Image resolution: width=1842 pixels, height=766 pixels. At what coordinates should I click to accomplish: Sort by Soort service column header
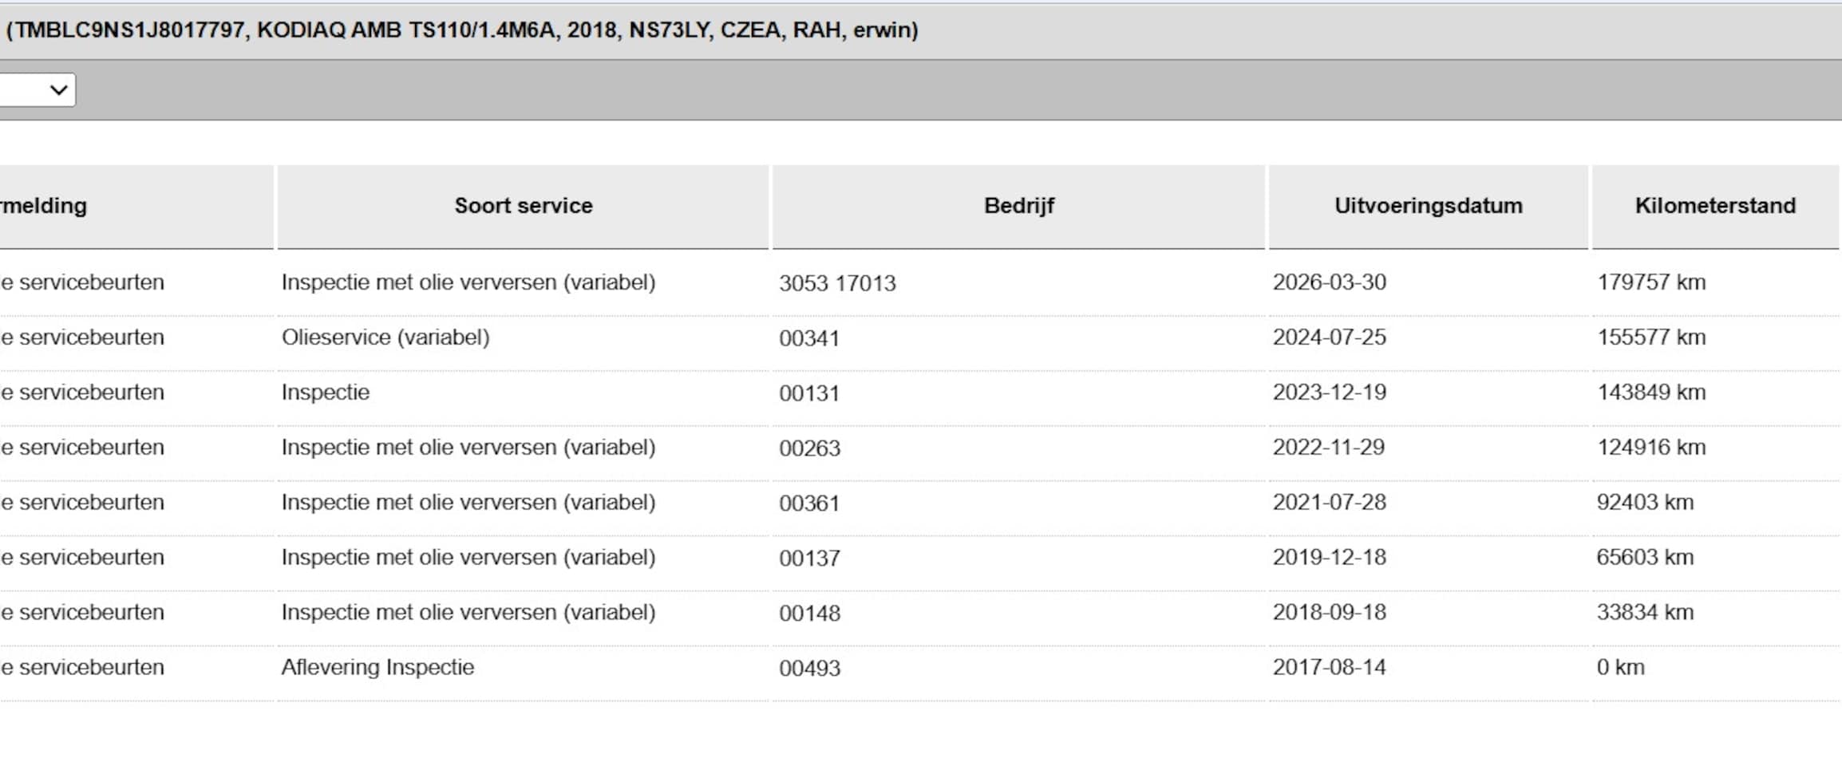523,207
